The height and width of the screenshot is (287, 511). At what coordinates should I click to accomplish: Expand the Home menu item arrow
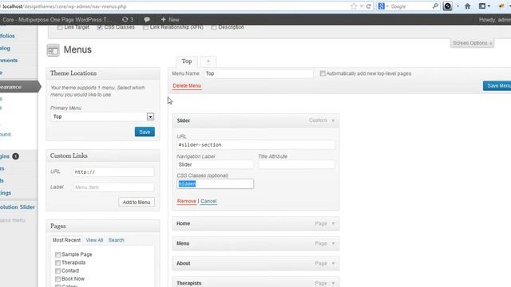[333, 223]
